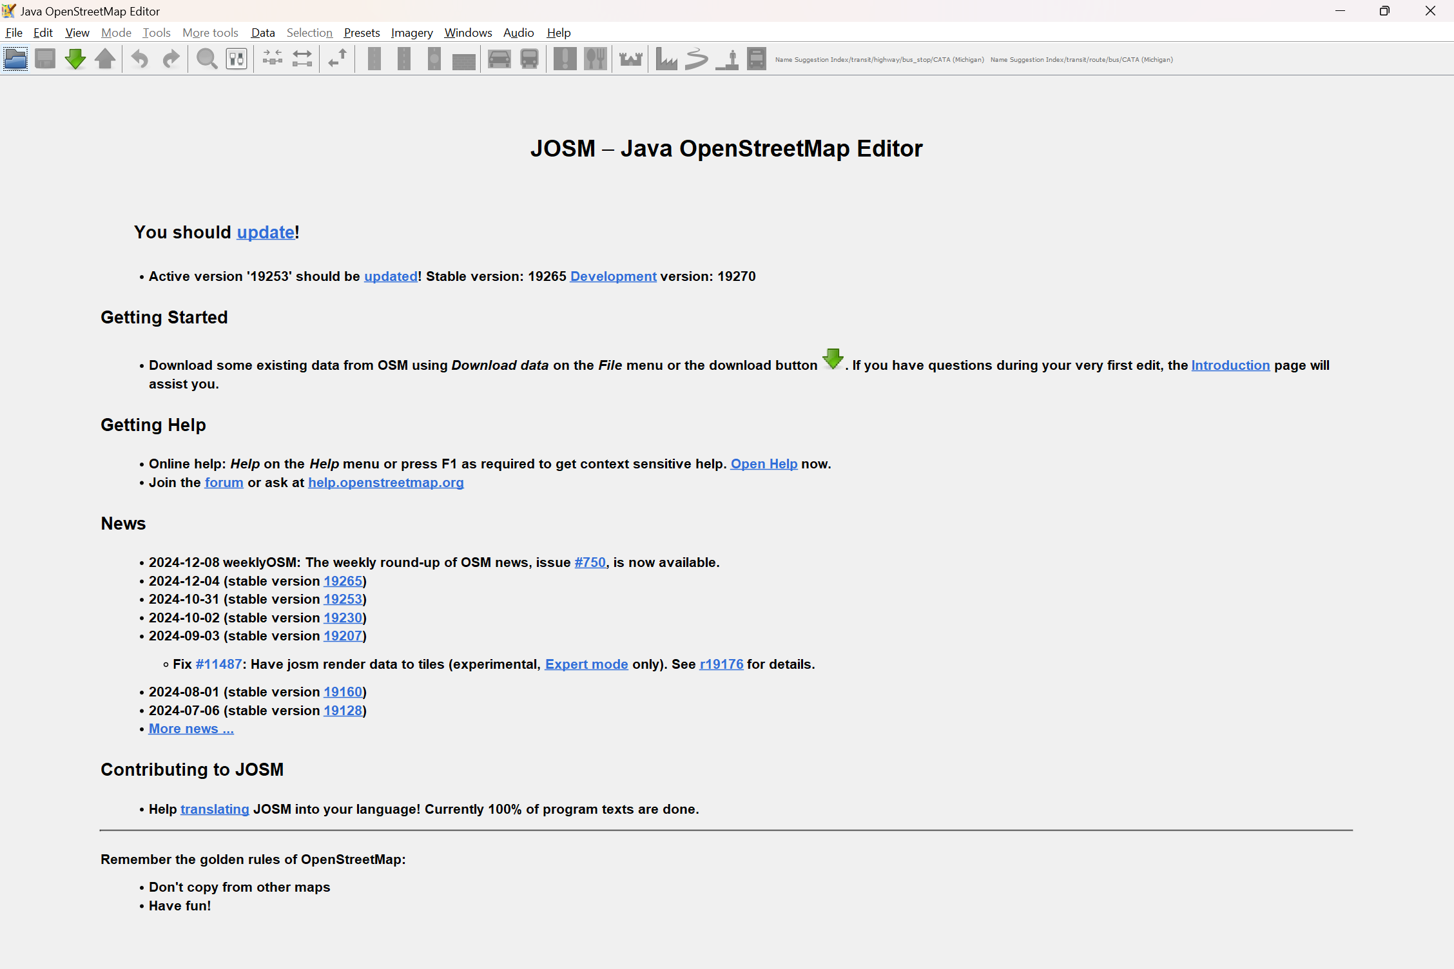Image resolution: width=1454 pixels, height=969 pixels.
Task: Open stable version 19160 link
Action: 342,692
